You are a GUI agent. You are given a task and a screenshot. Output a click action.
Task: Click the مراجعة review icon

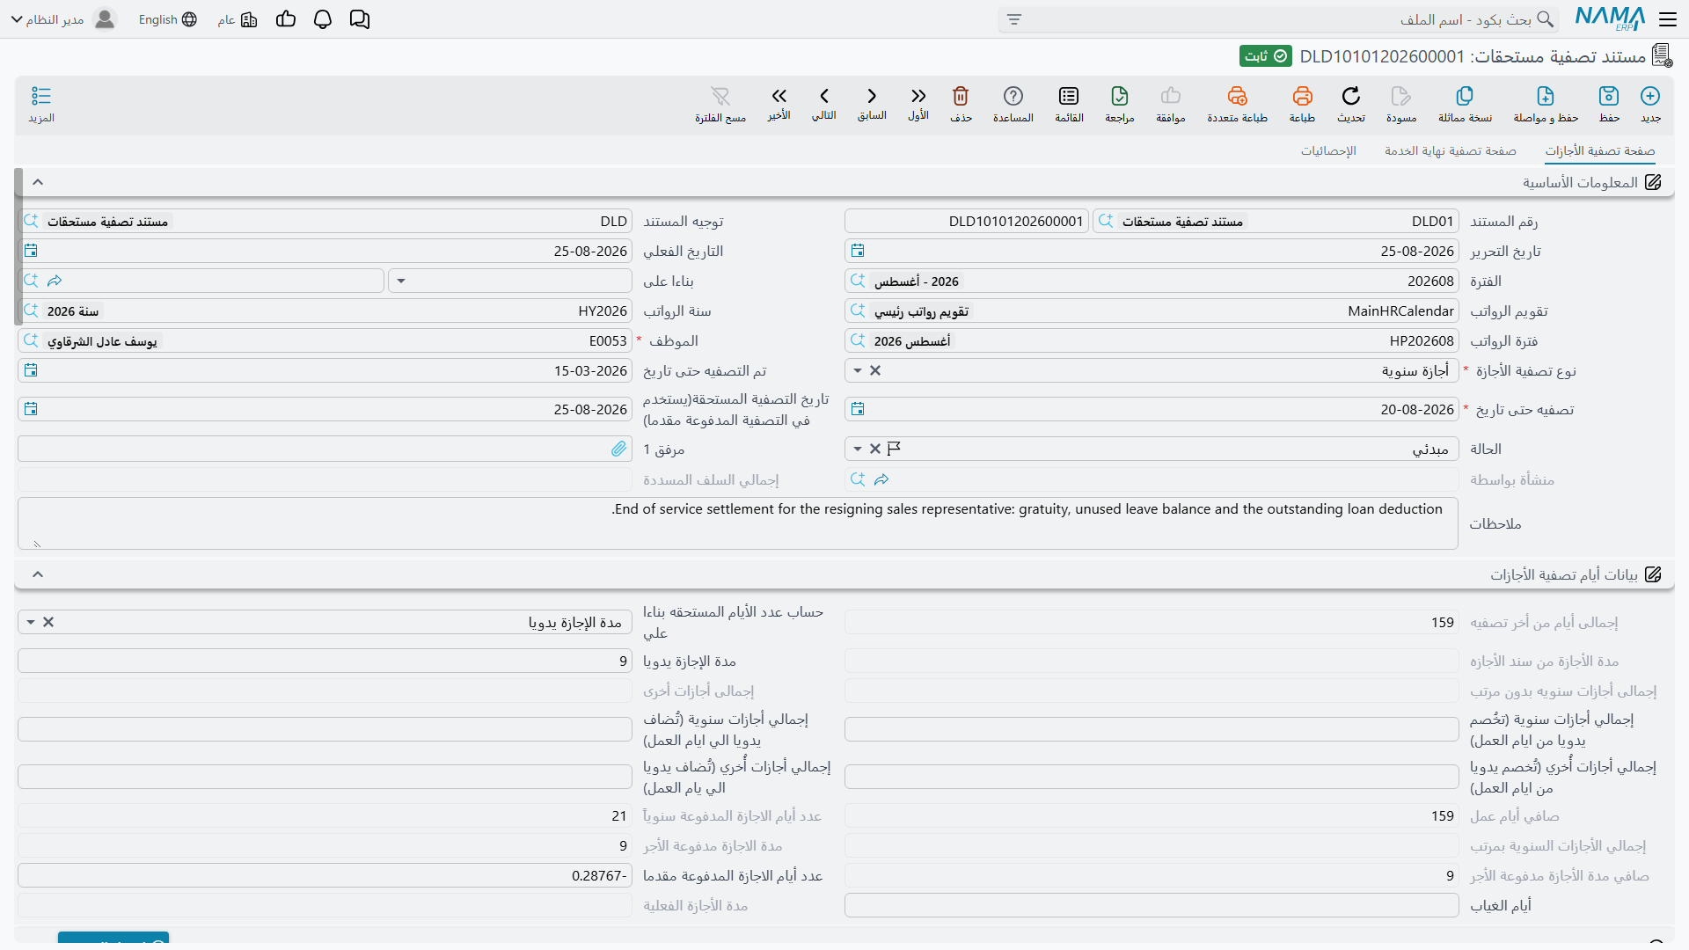pyautogui.click(x=1119, y=96)
